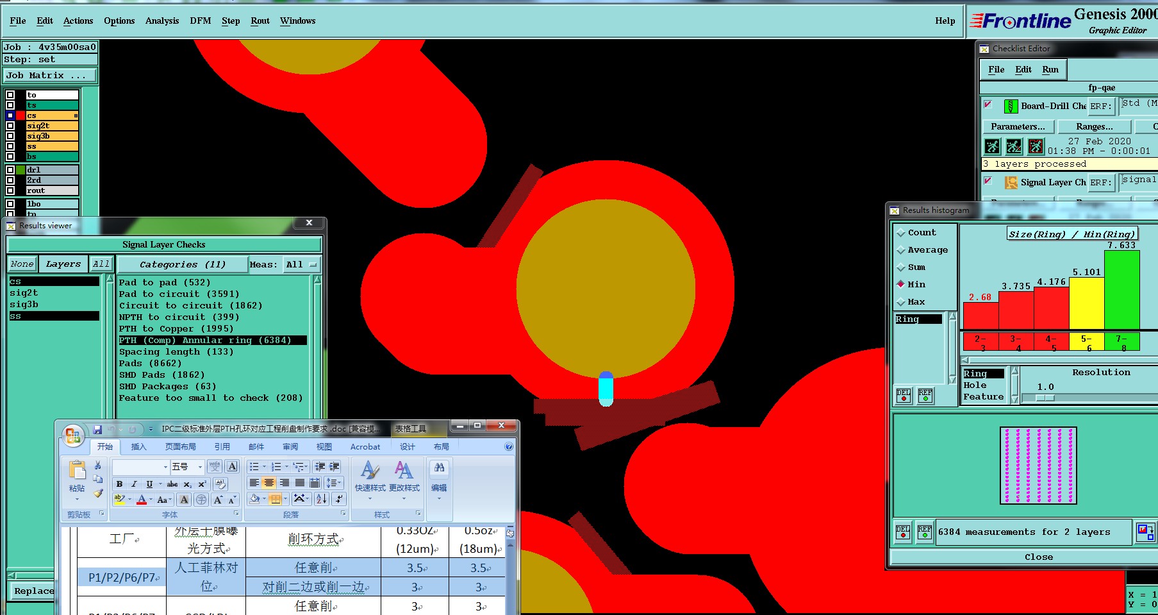Click the red 2-3 histogram range swatch

(x=980, y=342)
